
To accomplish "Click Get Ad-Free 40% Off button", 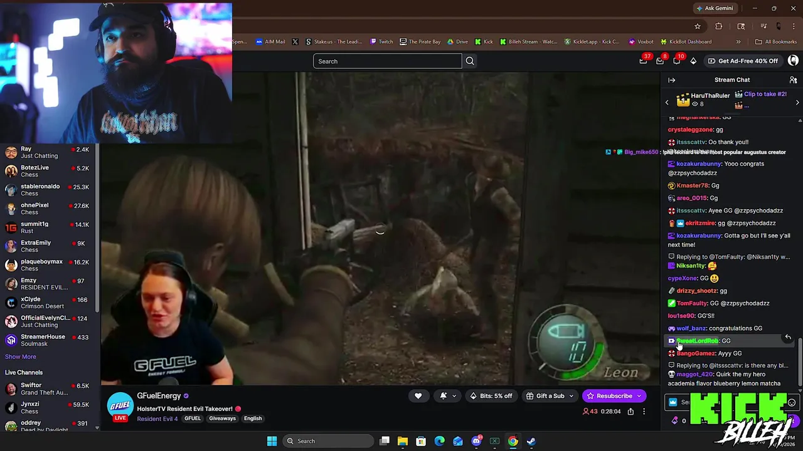I will pos(743,61).
